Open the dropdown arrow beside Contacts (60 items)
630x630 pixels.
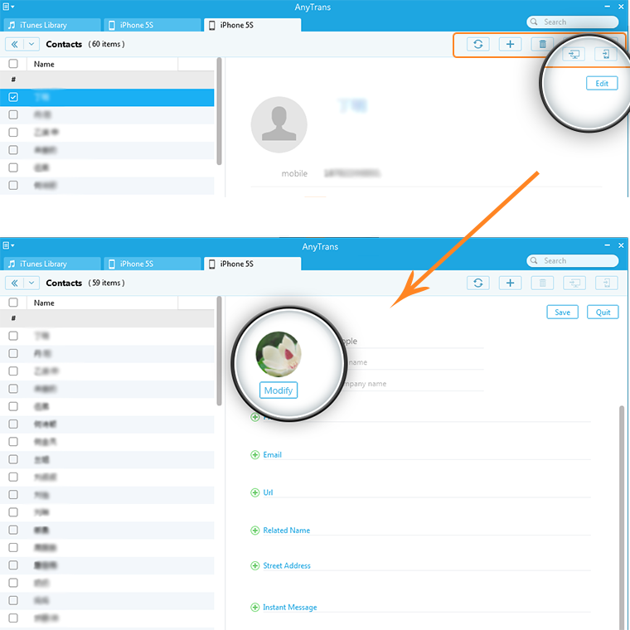point(31,44)
